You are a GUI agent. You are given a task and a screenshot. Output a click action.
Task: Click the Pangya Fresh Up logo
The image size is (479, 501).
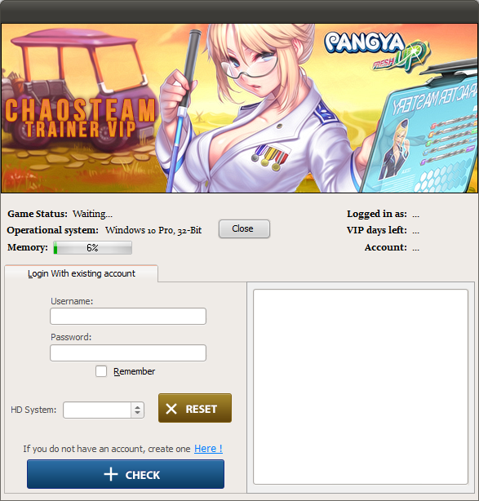click(377, 51)
